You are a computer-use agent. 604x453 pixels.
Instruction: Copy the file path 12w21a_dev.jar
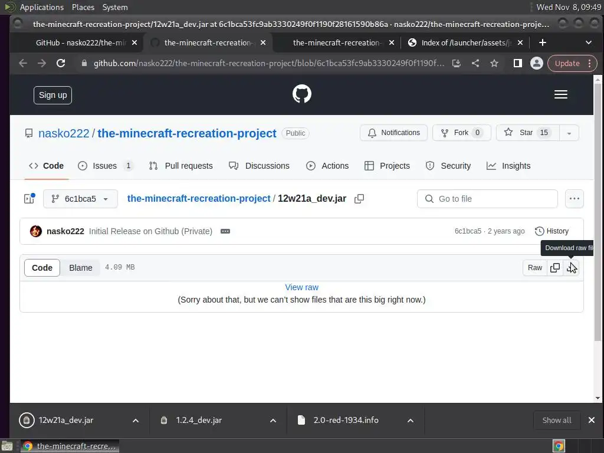[359, 199]
